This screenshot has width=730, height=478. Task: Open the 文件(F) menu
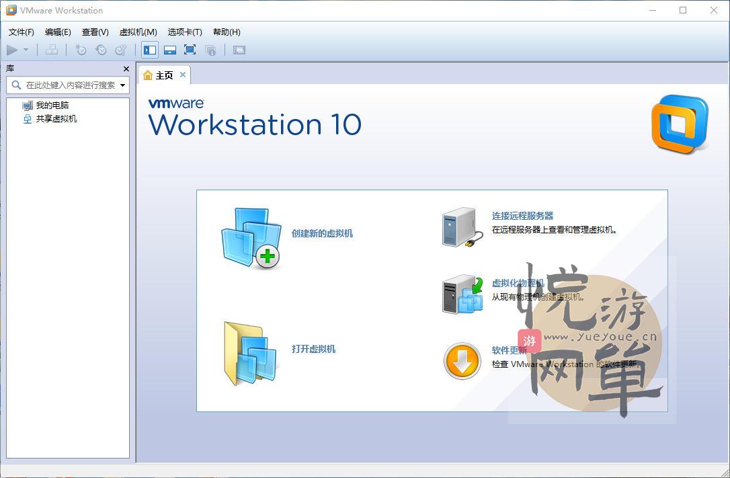click(21, 32)
